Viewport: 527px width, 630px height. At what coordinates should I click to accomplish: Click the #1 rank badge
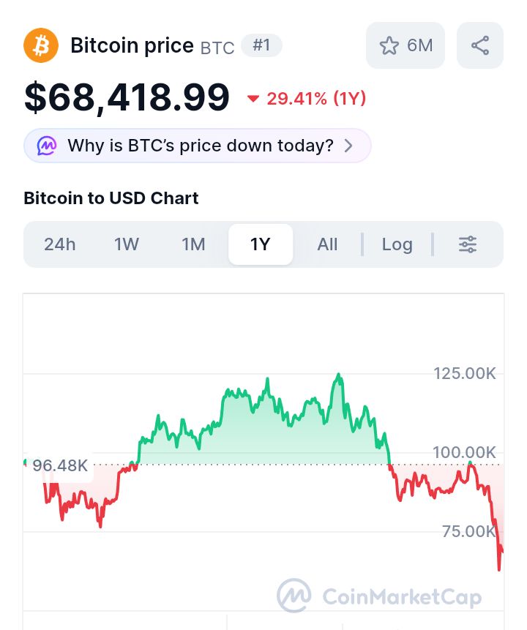pyautogui.click(x=261, y=45)
